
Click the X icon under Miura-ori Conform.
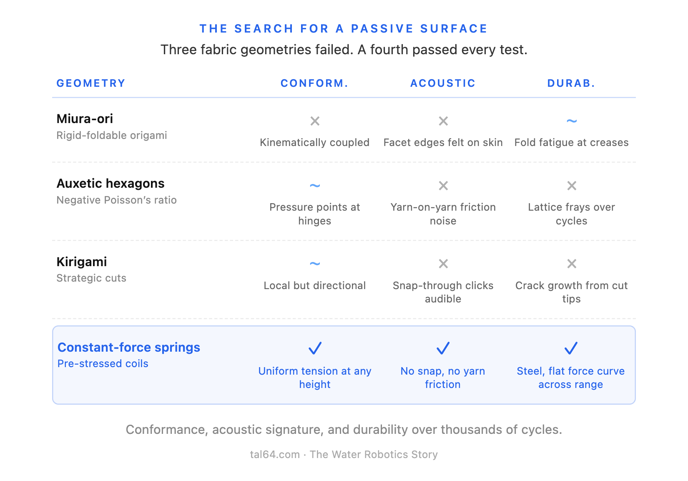tap(315, 121)
